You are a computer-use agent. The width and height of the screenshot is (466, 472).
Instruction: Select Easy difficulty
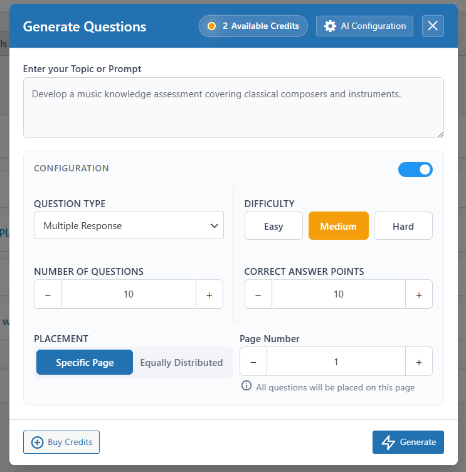(273, 226)
